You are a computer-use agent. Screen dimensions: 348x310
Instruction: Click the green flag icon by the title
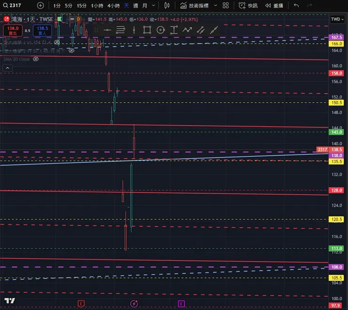coord(60,19)
